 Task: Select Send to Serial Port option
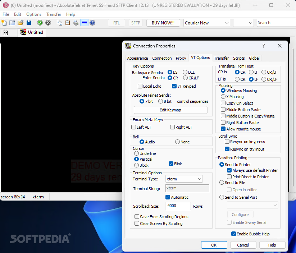[238, 197]
